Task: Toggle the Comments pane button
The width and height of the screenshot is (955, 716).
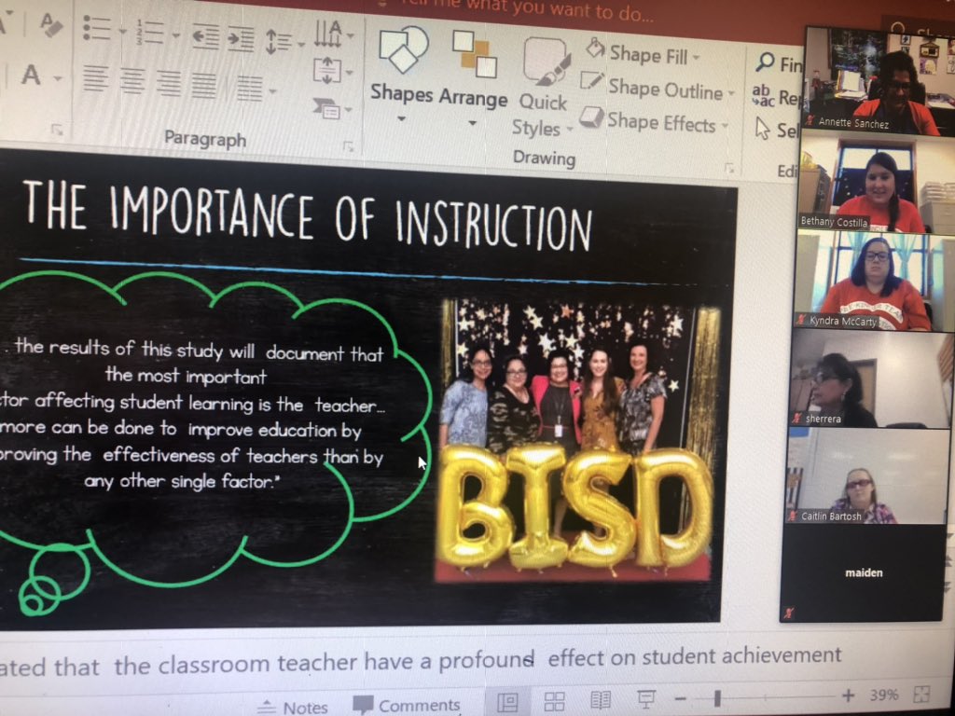Action: click(x=407, y=705)
